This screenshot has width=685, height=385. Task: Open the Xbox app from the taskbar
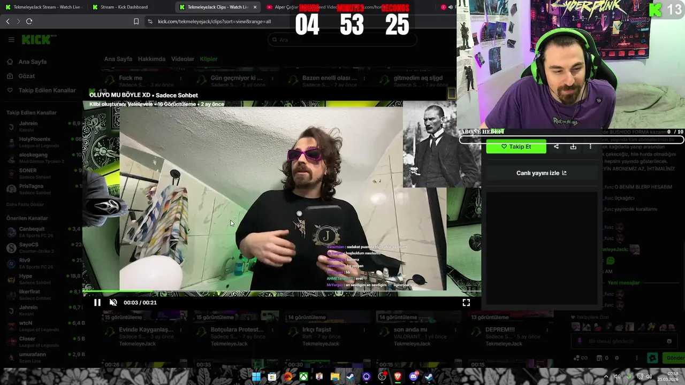coord(303,376)
